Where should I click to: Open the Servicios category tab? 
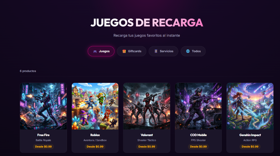[164, 51]
